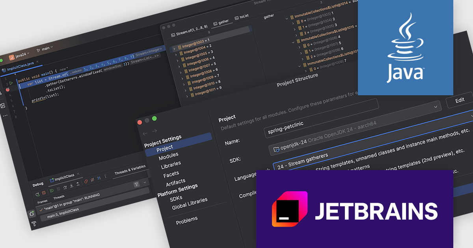Select the toList tab in Stream Trace
This screenshot has height=248, width=473.
coord(242,17)
